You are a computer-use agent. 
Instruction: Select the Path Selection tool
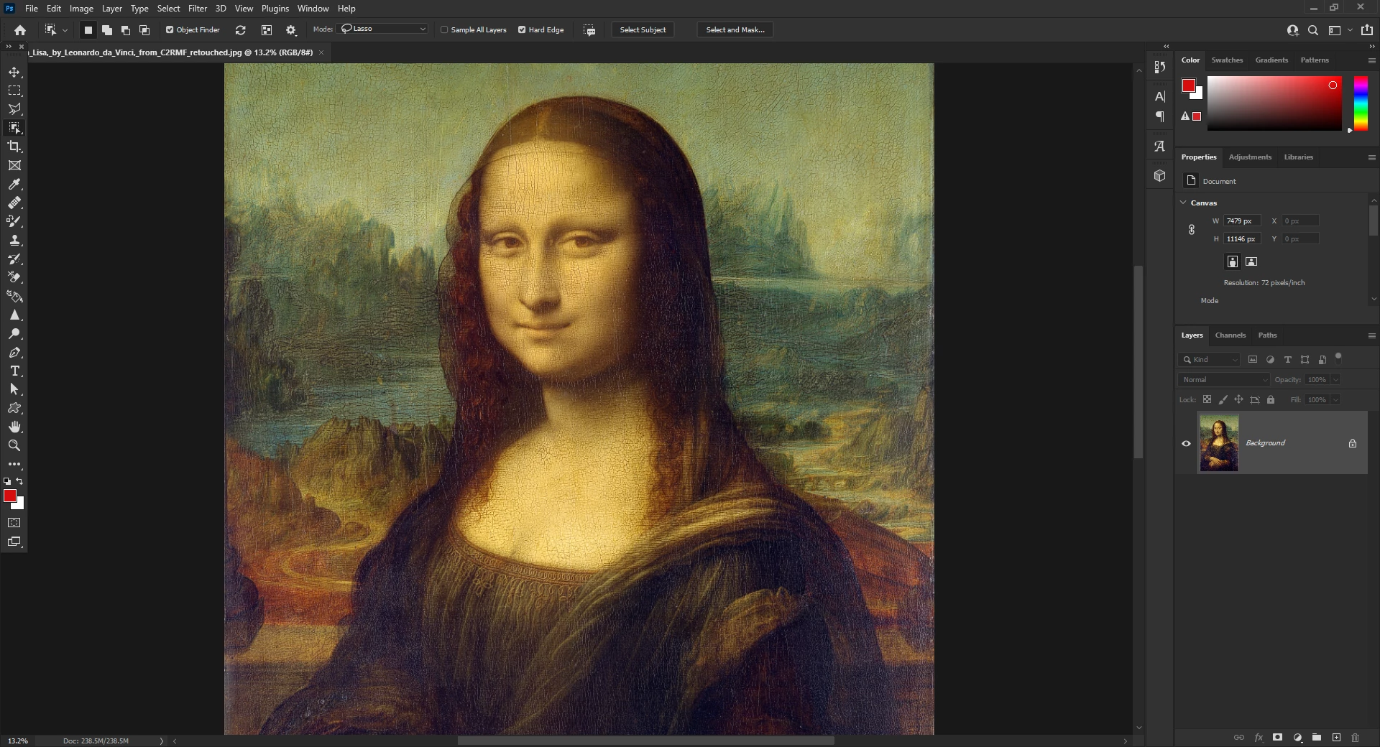[x=14, y=389]
